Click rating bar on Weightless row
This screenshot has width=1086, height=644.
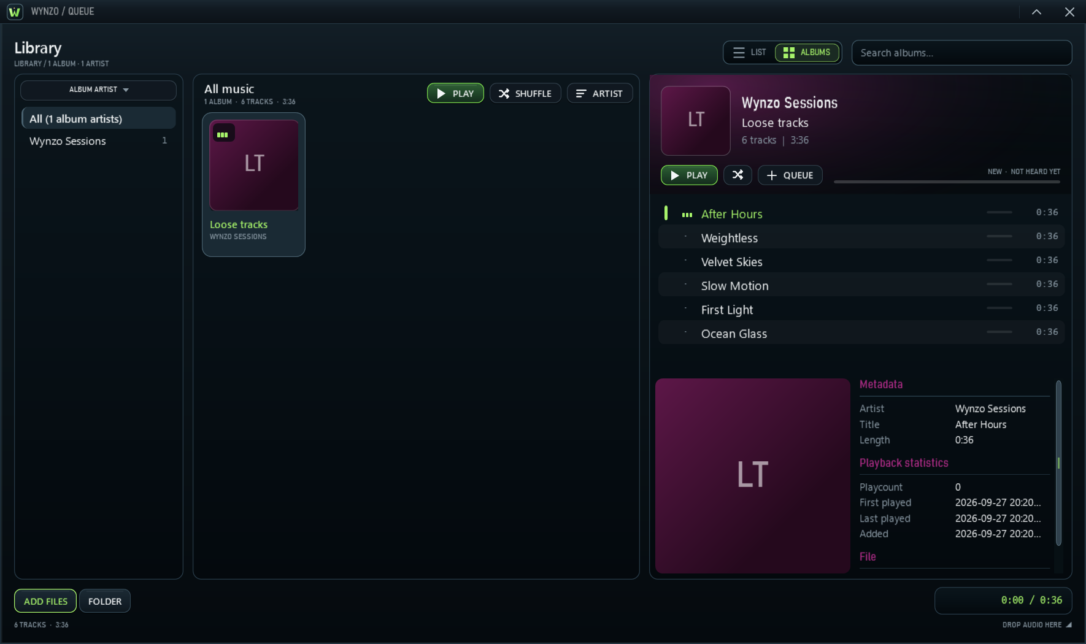coord(999,236)
